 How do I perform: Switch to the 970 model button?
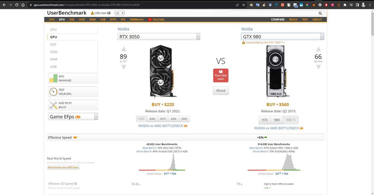click(265, 120)
